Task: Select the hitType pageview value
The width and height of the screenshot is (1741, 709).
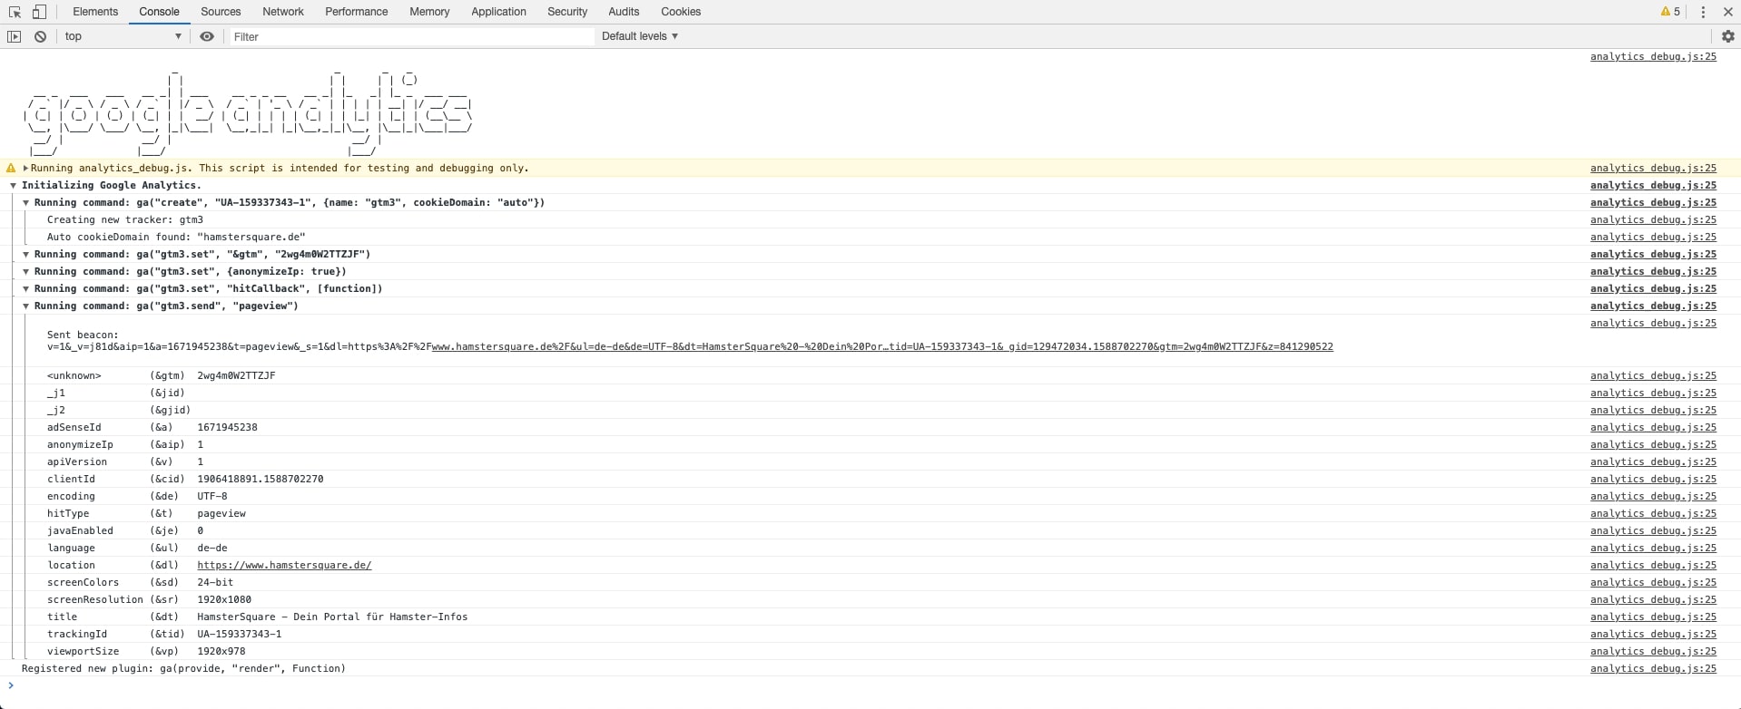Action: 221,514
